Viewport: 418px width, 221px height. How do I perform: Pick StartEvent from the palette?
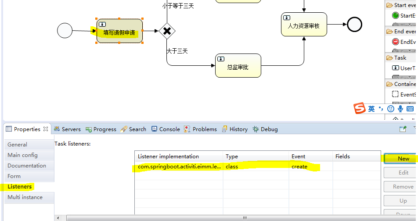click(404, 15)
